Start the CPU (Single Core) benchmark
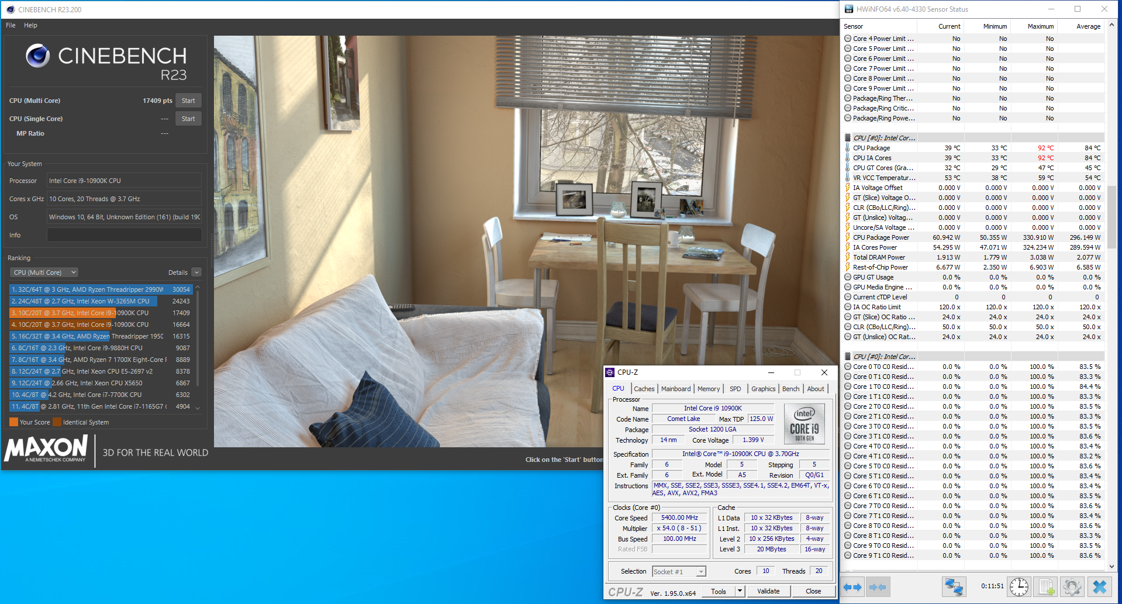This screenshot has height=604, width=1122. pyautogui.click(x=188, y=119)
